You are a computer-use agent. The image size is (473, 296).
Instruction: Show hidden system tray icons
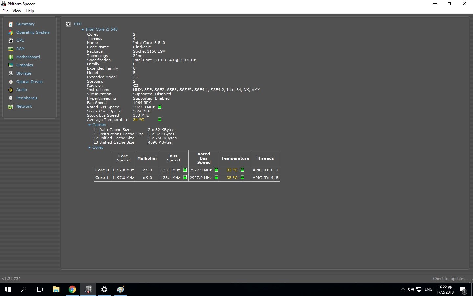pyautogui.click(x=403, y=289)
